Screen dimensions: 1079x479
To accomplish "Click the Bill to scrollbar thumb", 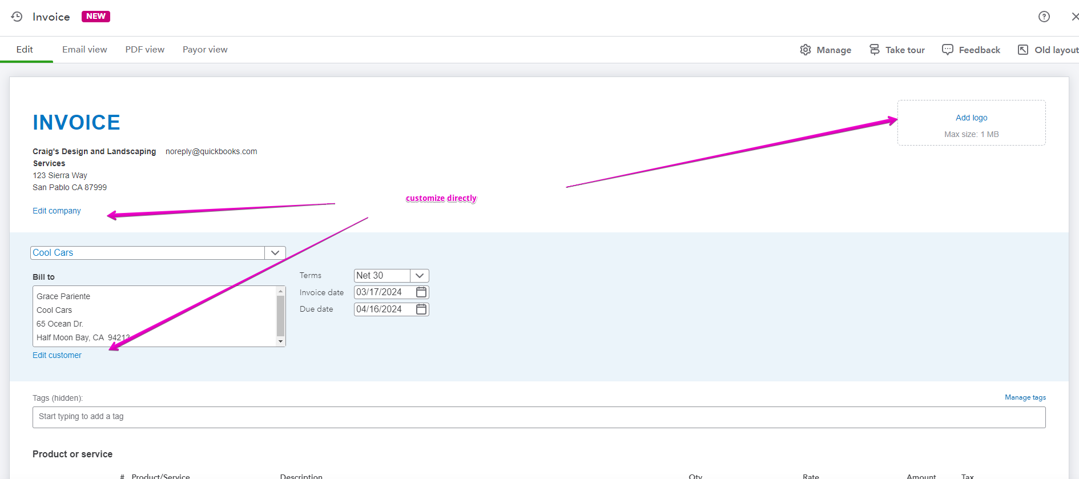I will pos(280,316).
